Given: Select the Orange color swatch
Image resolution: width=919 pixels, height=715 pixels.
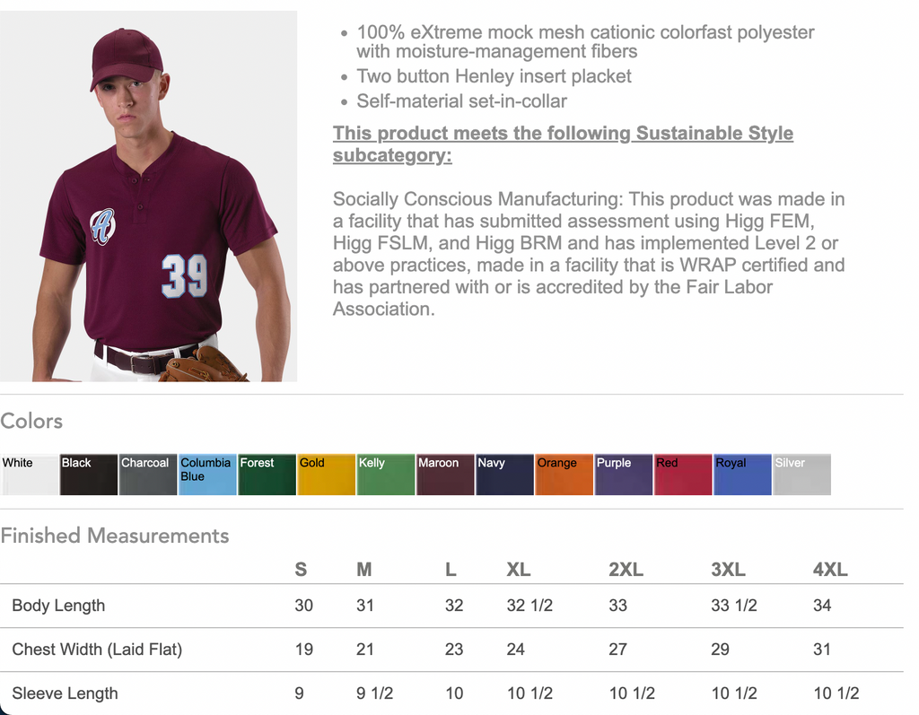Looking at the screenshot, I should point(564,475).
